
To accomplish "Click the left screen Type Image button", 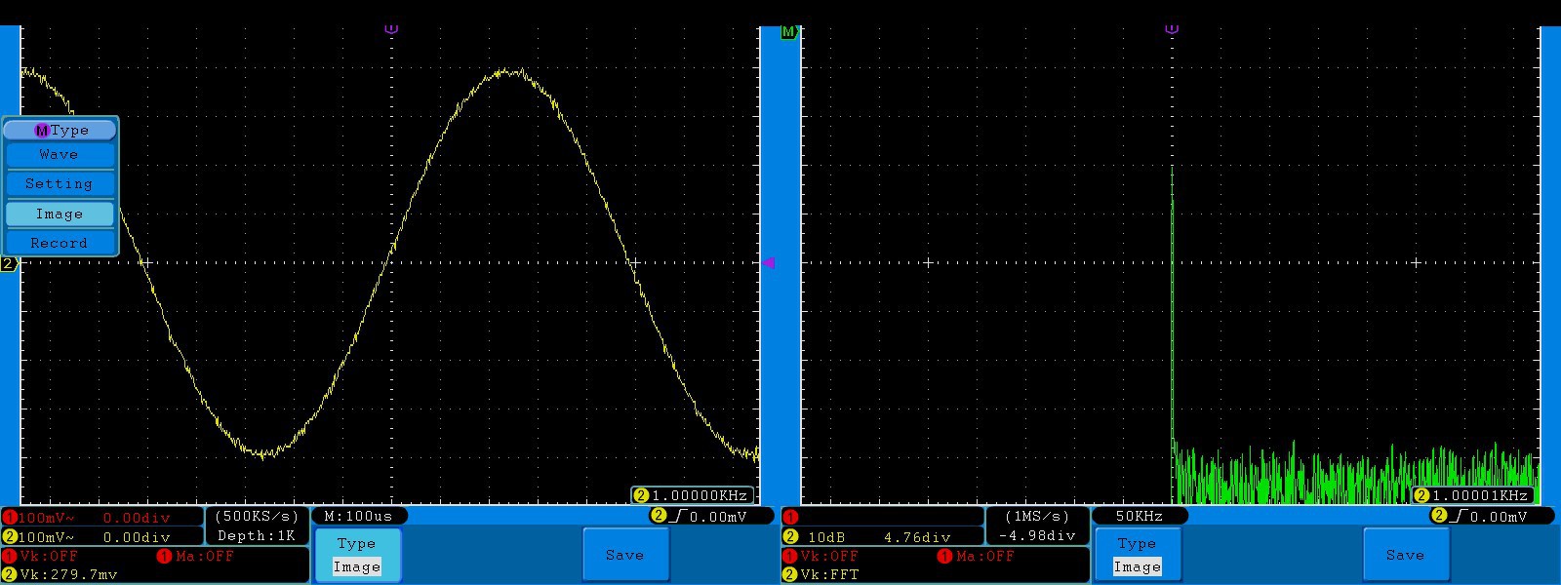I will point(357,556).
